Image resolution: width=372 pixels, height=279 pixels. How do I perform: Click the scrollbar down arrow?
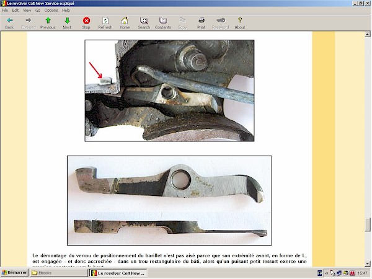point(368,262)
